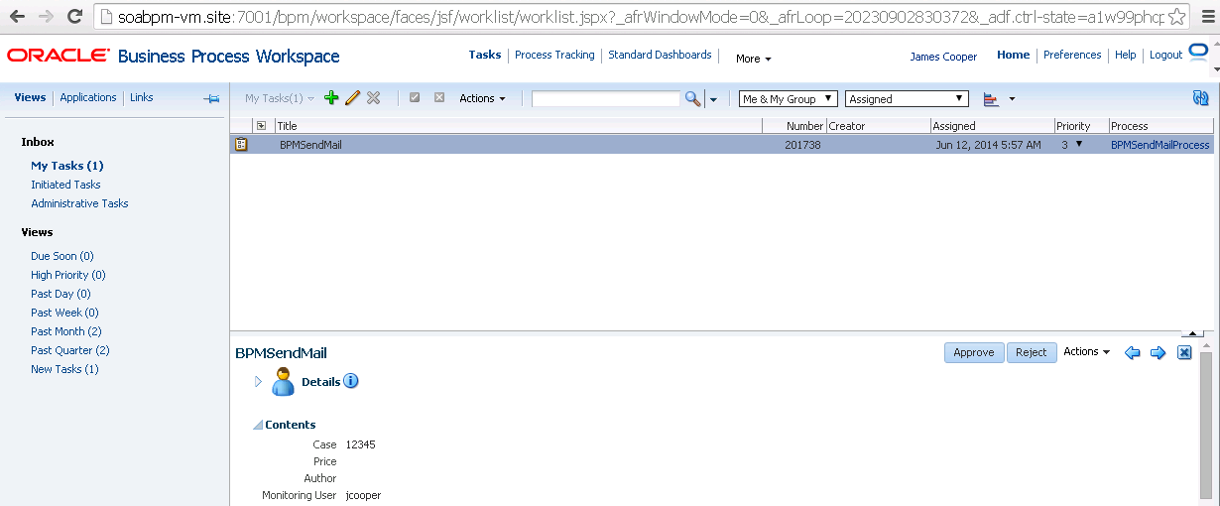Click the pin icon beside Links

point(211,98)
